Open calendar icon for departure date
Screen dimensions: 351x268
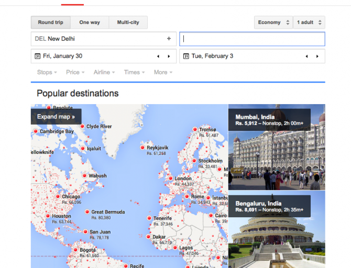tap(37, 56)
